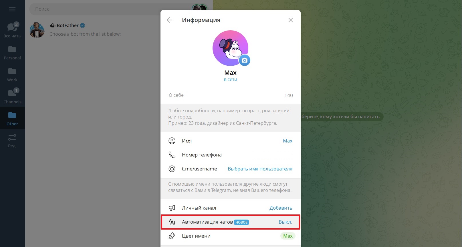Edit the name value Max
The width and height of the screenshot is (462, 247).
pyautogui.click(x=287, y=141)
